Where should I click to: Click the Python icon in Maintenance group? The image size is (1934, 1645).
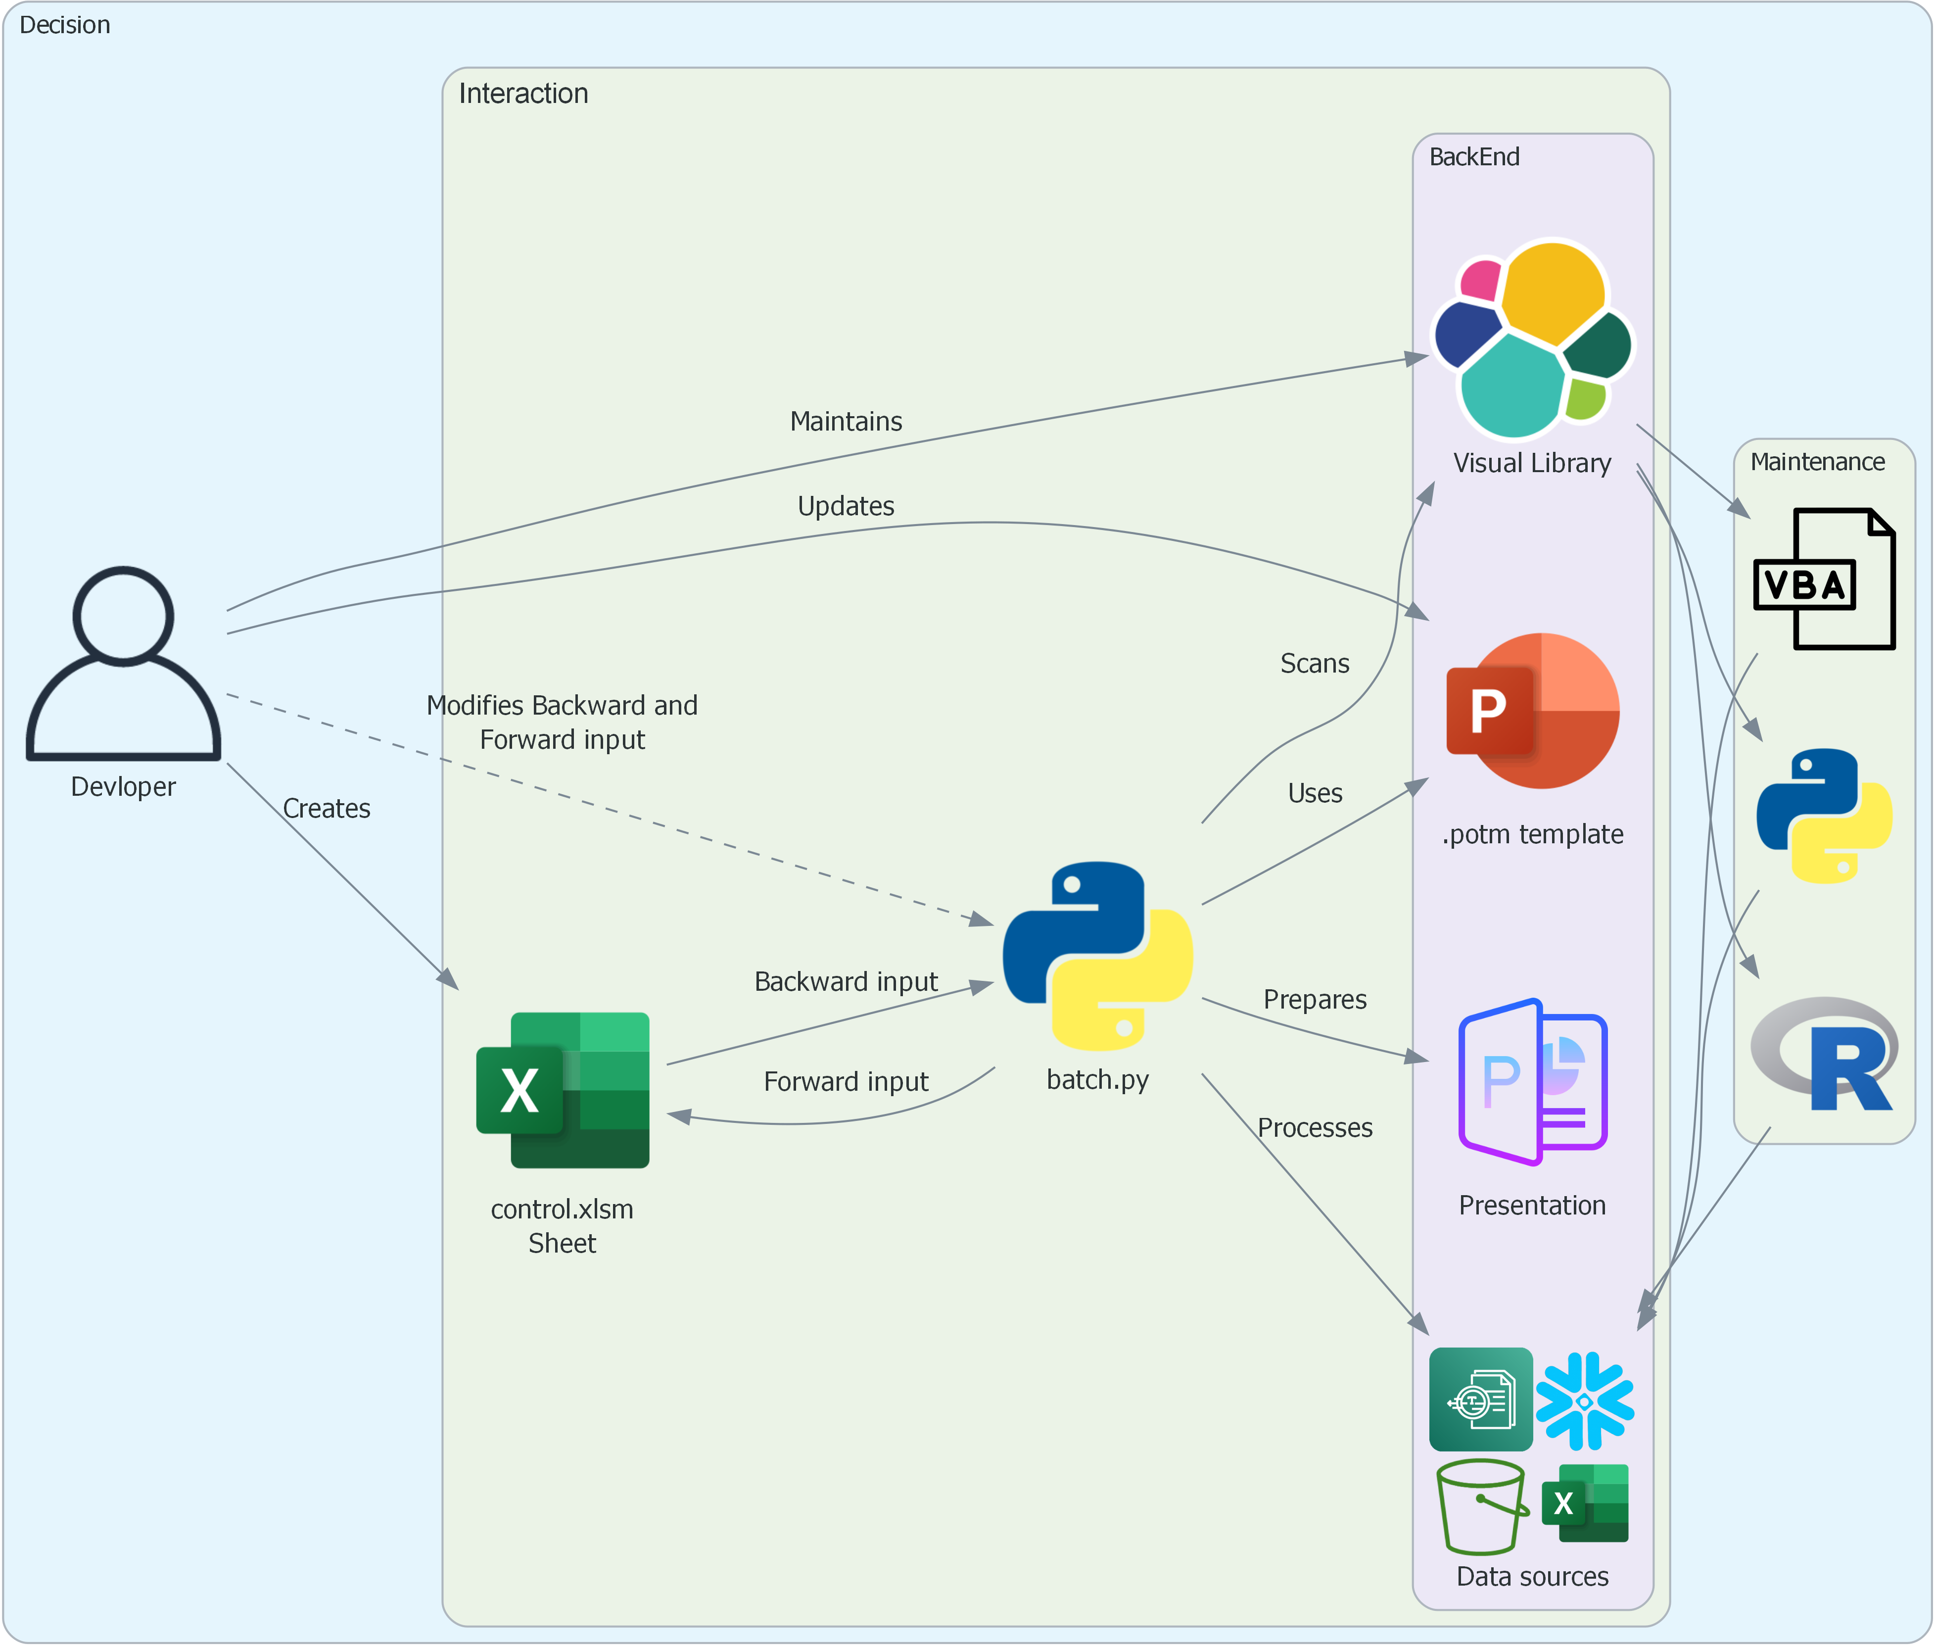coord(1824,816)
